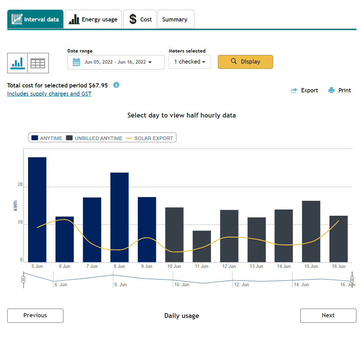This screenshot has width=362, height=338.
Task: Toggle UNBILLED ANYTIME series in legend
Action: point(94,138)
